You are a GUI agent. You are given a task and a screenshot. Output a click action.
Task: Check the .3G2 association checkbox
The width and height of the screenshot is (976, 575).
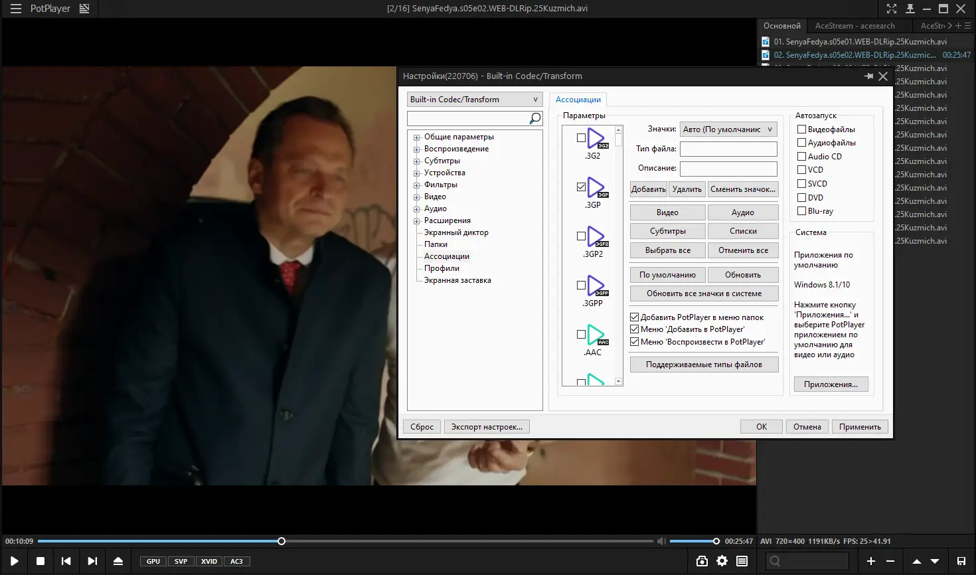(x=581, y=138)
